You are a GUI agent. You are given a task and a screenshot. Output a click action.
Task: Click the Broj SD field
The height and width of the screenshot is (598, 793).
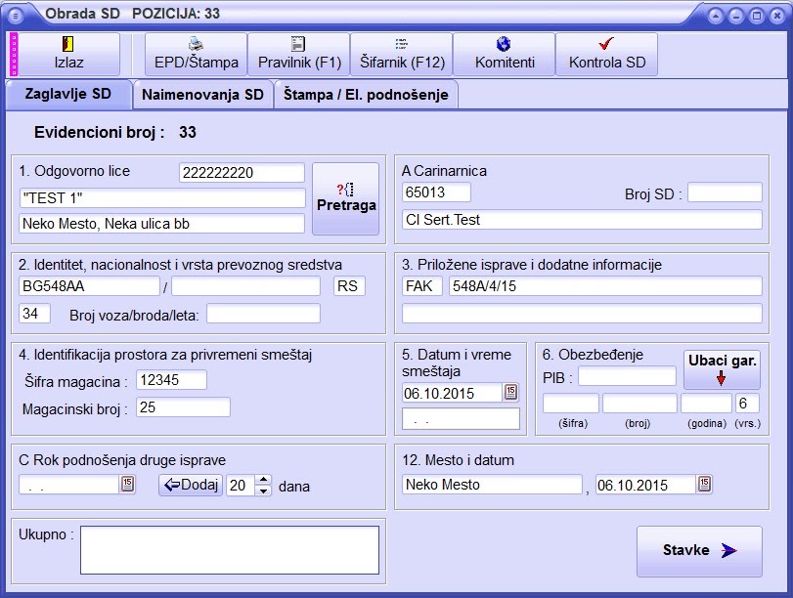[x=725, y=192]
